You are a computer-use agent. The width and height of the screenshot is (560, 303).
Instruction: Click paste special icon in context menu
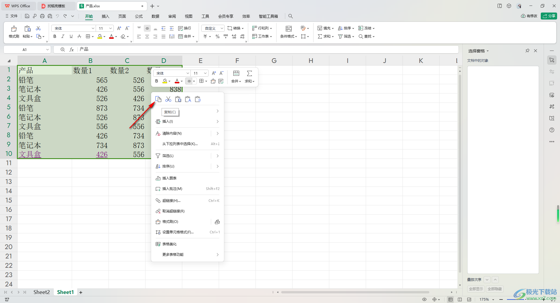coord(198,99)
